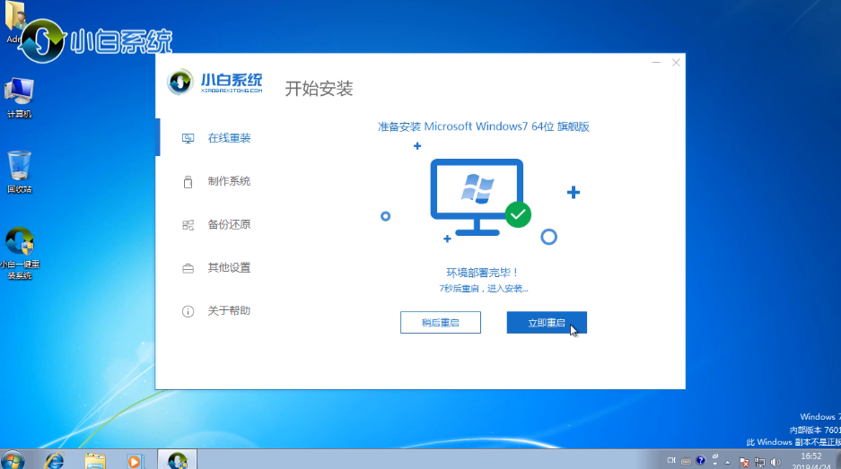Click the blue help question mark tray icon
Image resolution: width=841 pixels, height=469 pixels.
click(700, 460)
